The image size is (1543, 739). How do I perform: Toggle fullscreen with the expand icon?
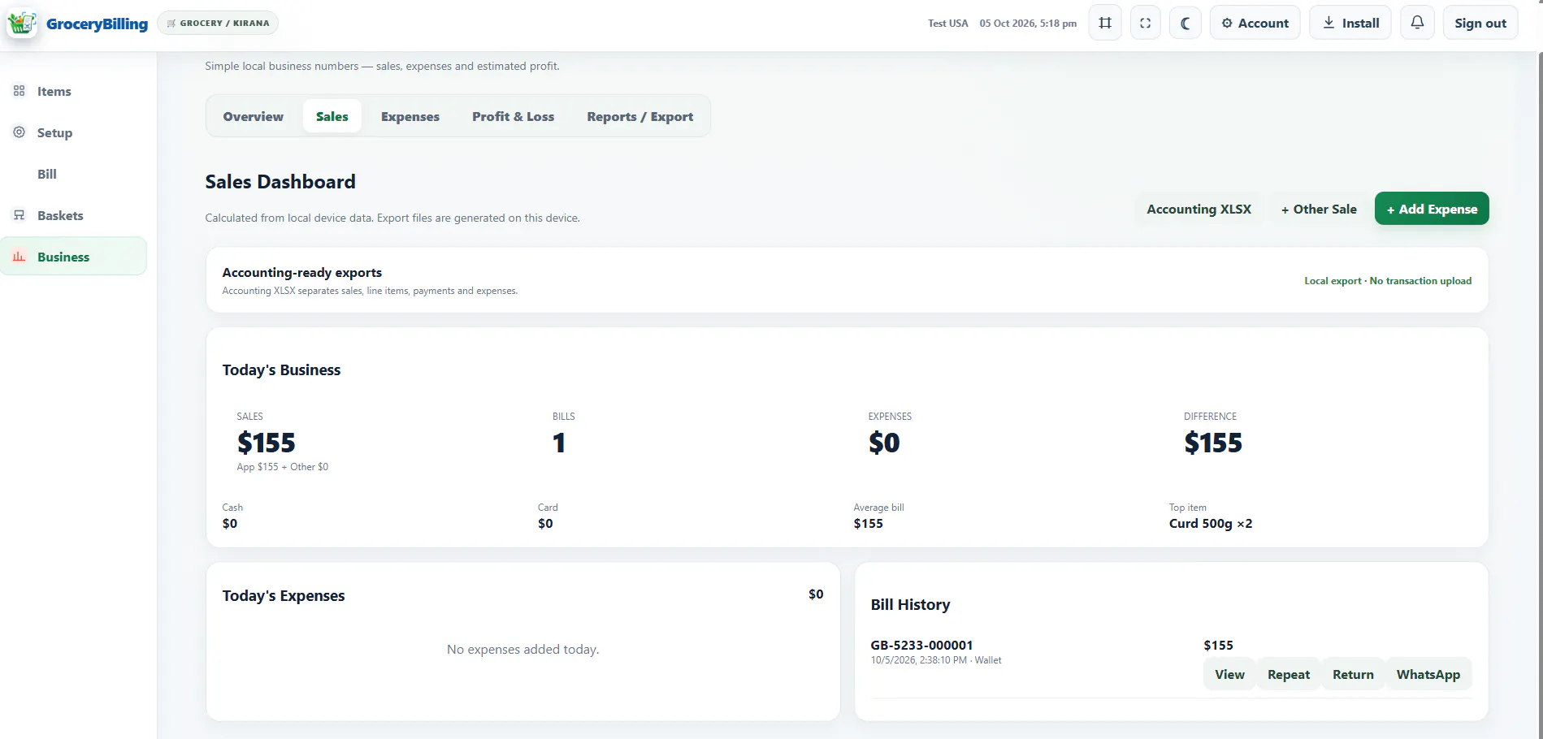pyautogui.click(x=1146, y=23)
